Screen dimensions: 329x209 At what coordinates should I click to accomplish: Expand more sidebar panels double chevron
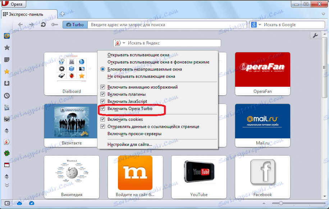point(7,185)
